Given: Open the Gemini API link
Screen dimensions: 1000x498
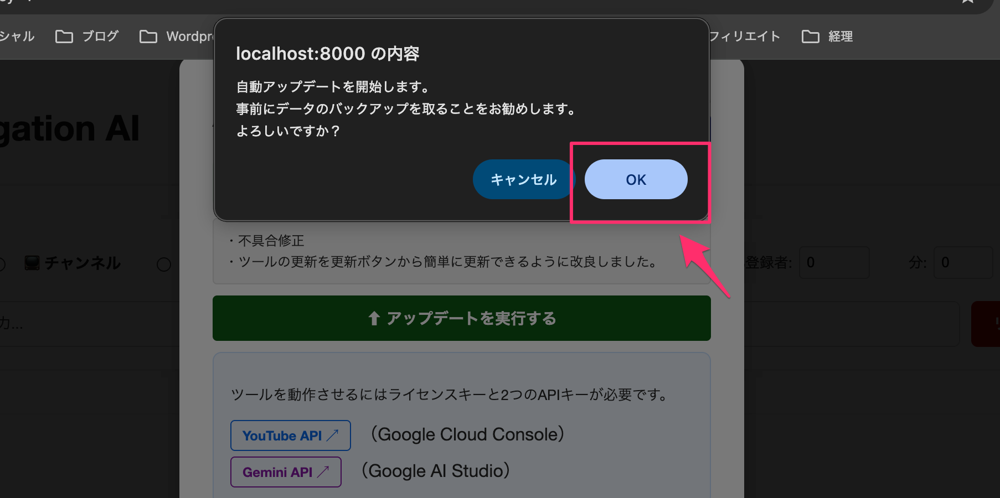Looking at the screenshot, I should 286,472.
